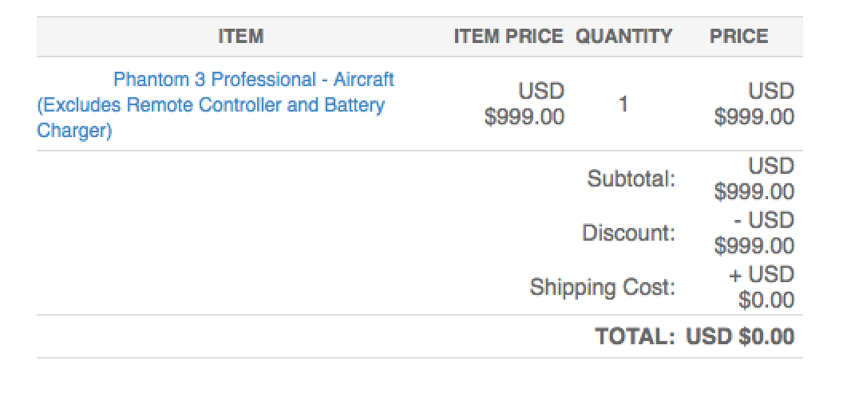The image size is (851, 416).
Task: Click the product row price under PRICE column
Action: click(x=754, y=104)
